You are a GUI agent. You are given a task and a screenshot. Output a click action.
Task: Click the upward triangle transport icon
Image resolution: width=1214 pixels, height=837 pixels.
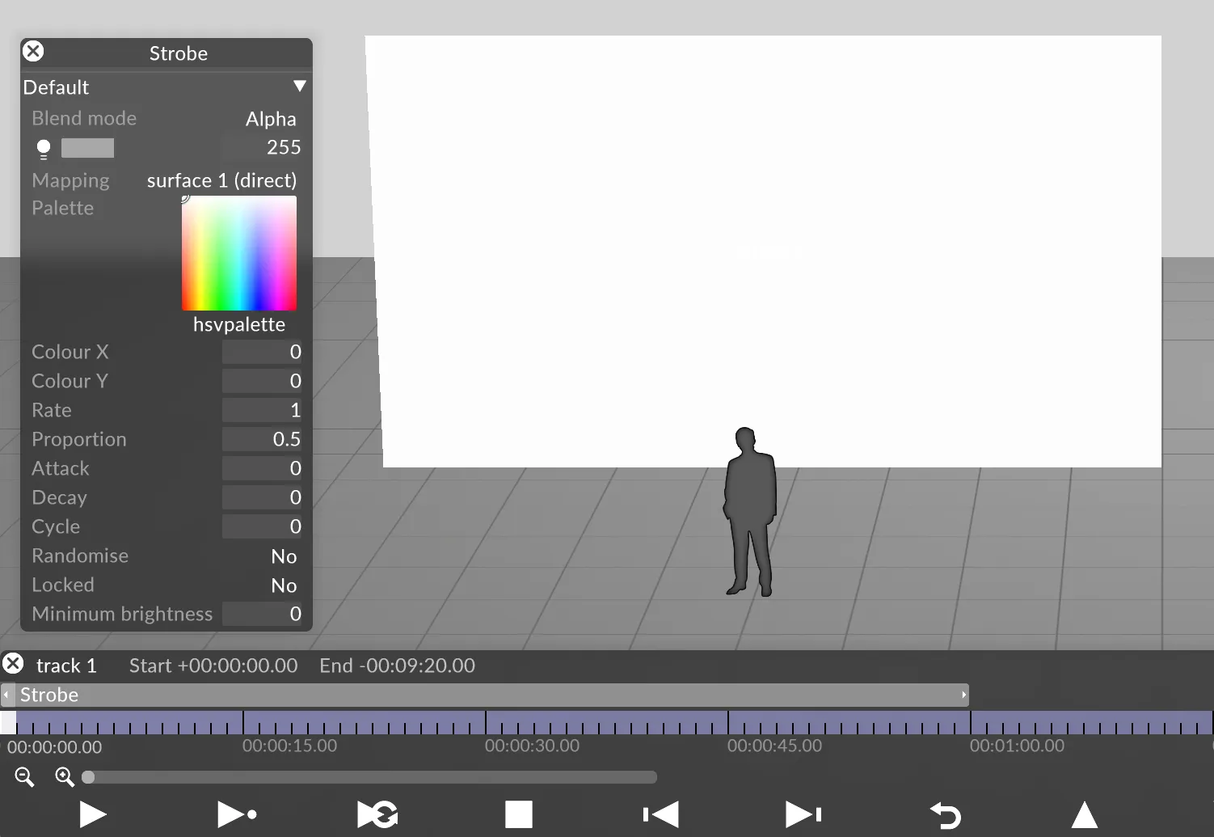1084,814
